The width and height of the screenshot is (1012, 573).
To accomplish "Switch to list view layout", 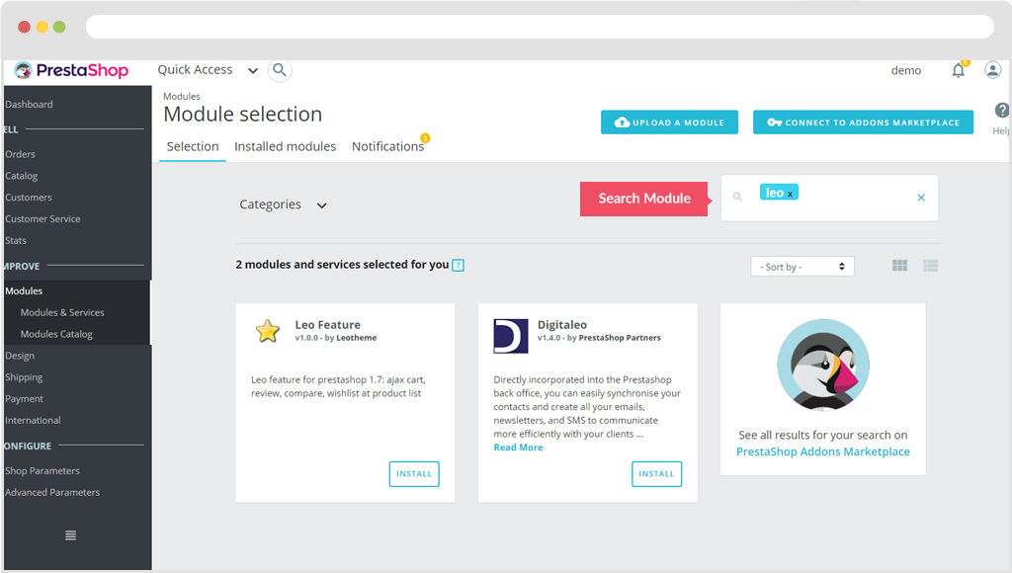I will pyautogui.click(x=930, y=265).
